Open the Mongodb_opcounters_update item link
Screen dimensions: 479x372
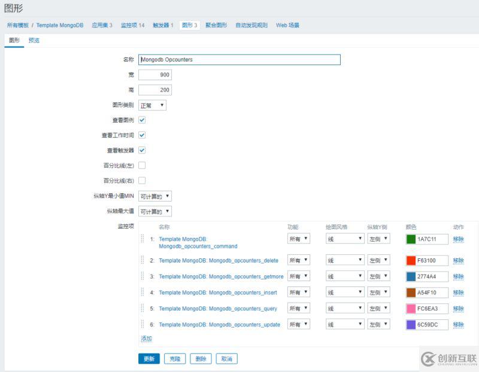(x=219, y=324)
